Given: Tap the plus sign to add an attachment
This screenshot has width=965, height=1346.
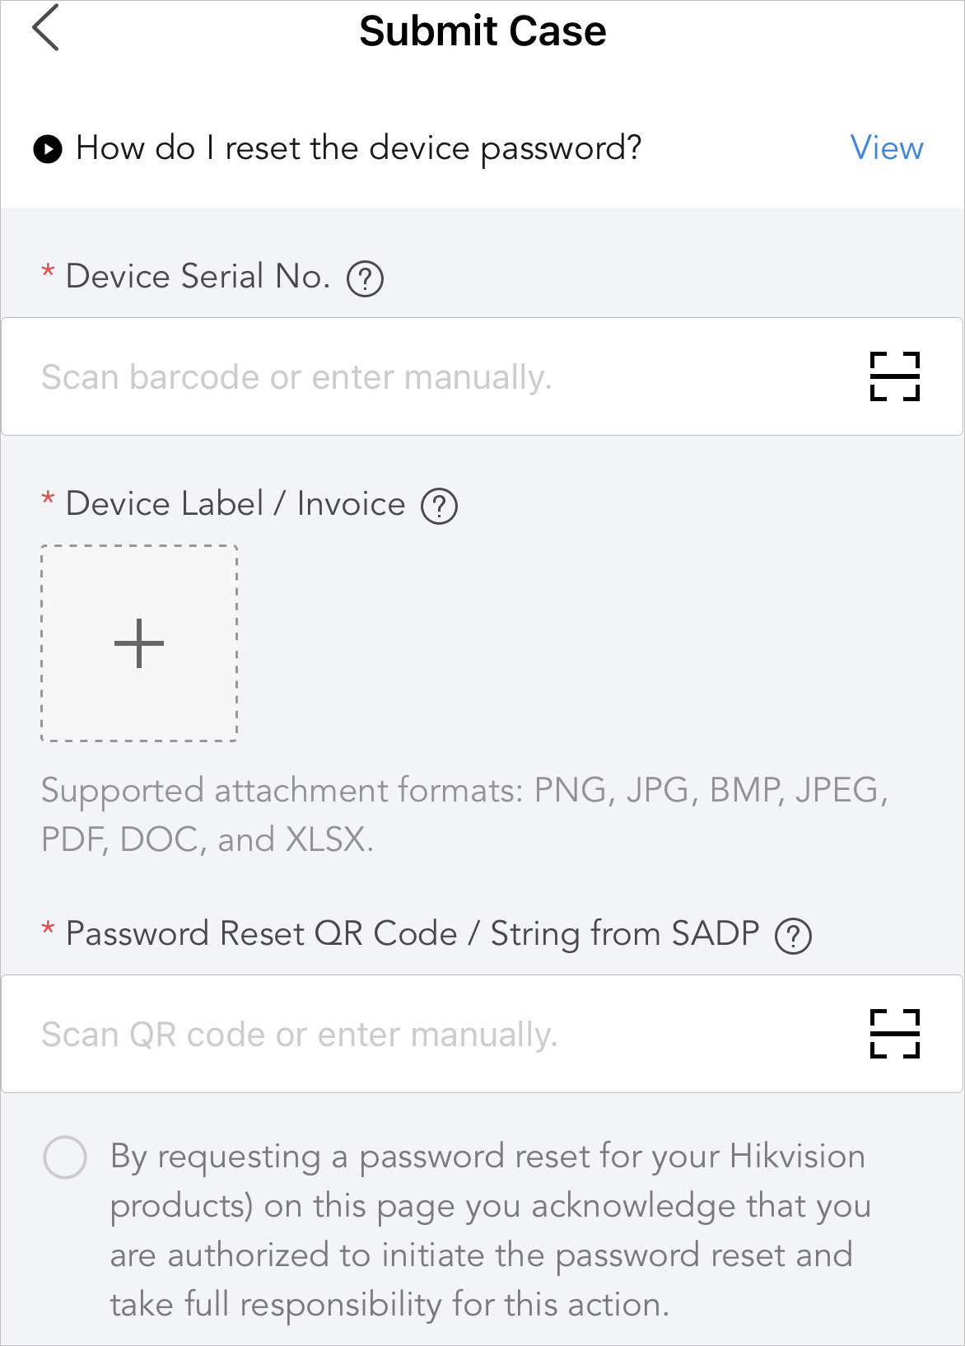Looking at the screenshot, I should (x=139, y=643).
